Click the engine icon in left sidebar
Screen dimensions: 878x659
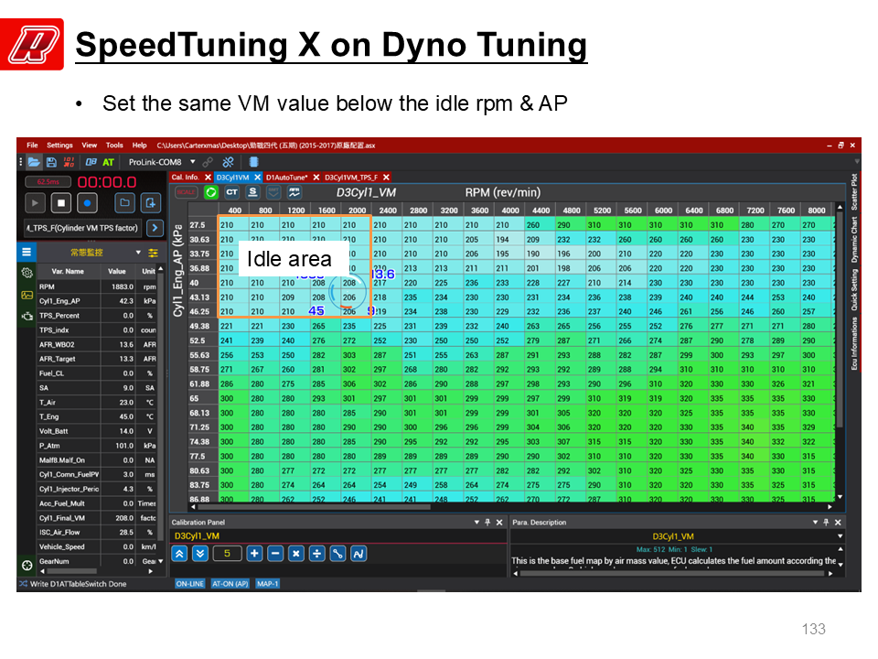(27, 316)
